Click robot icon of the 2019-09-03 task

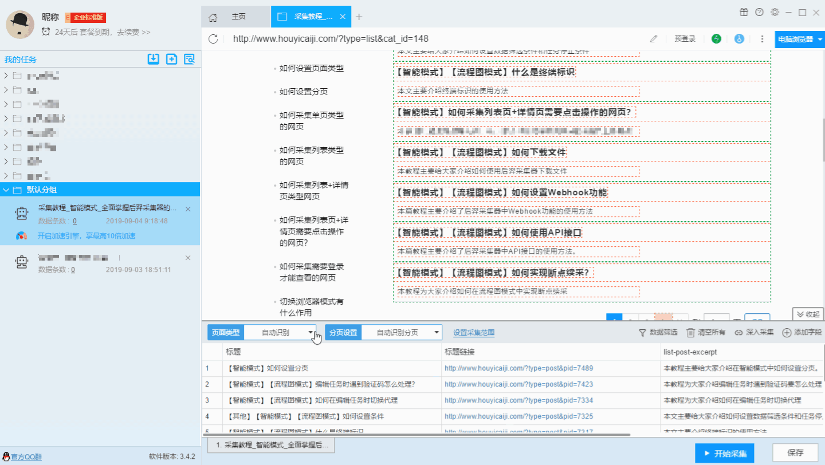coord(22,263)
